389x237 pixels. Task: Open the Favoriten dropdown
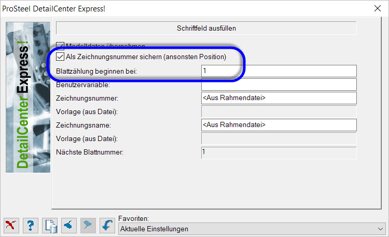click(x=252, y=229)
